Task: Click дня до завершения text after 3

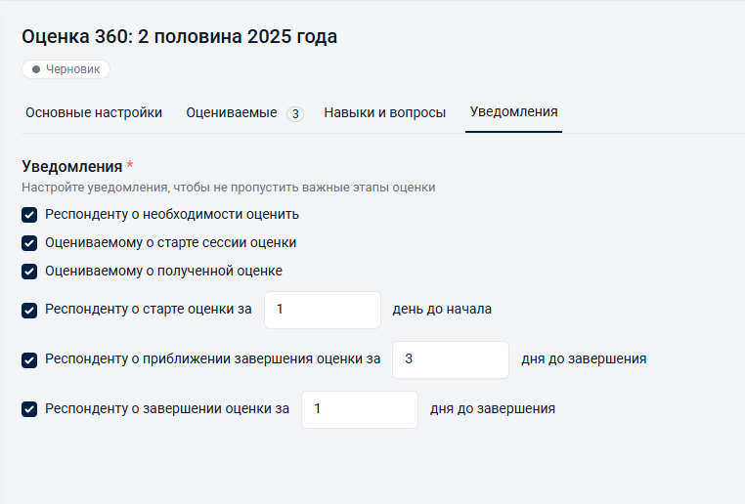Action: coord(584,359)
